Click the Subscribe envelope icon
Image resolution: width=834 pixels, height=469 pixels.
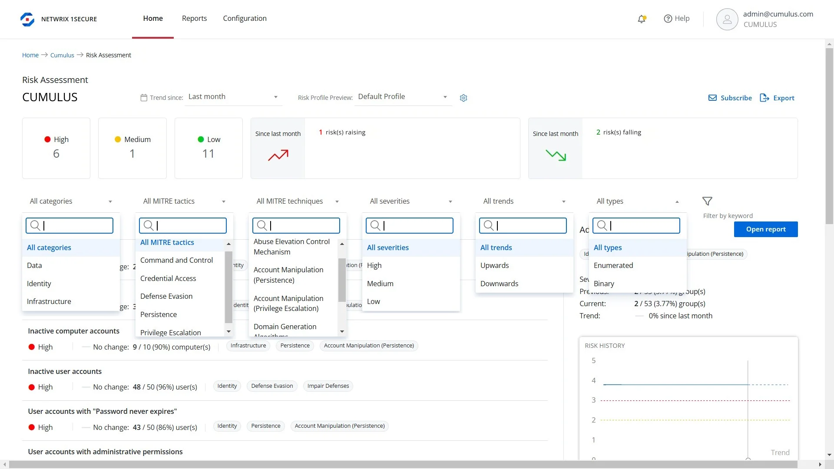pos(712,98)
